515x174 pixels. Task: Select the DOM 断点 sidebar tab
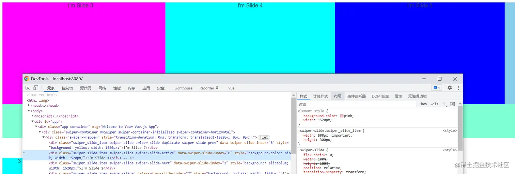[380, 96]
